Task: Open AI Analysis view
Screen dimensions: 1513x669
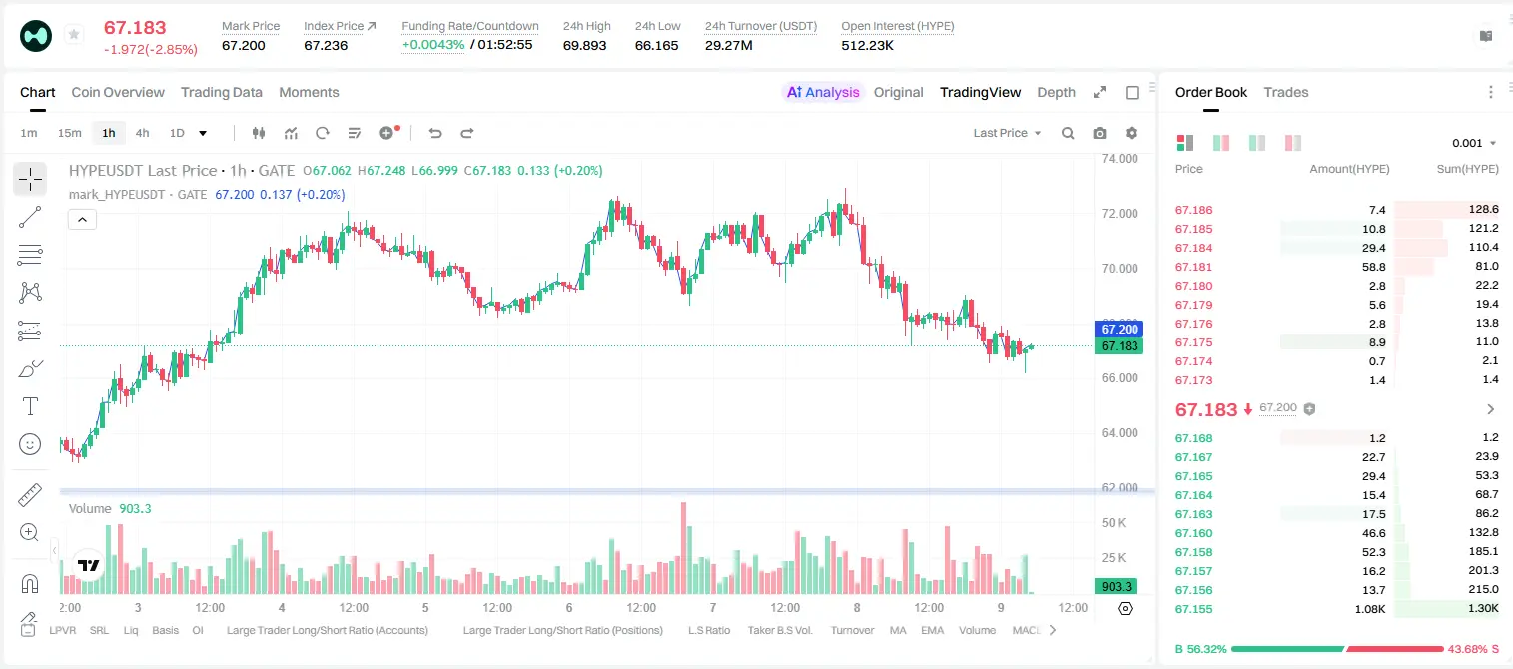Action: (823, 92)
